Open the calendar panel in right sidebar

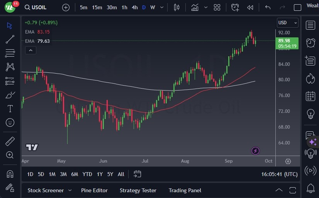point(310,96)
